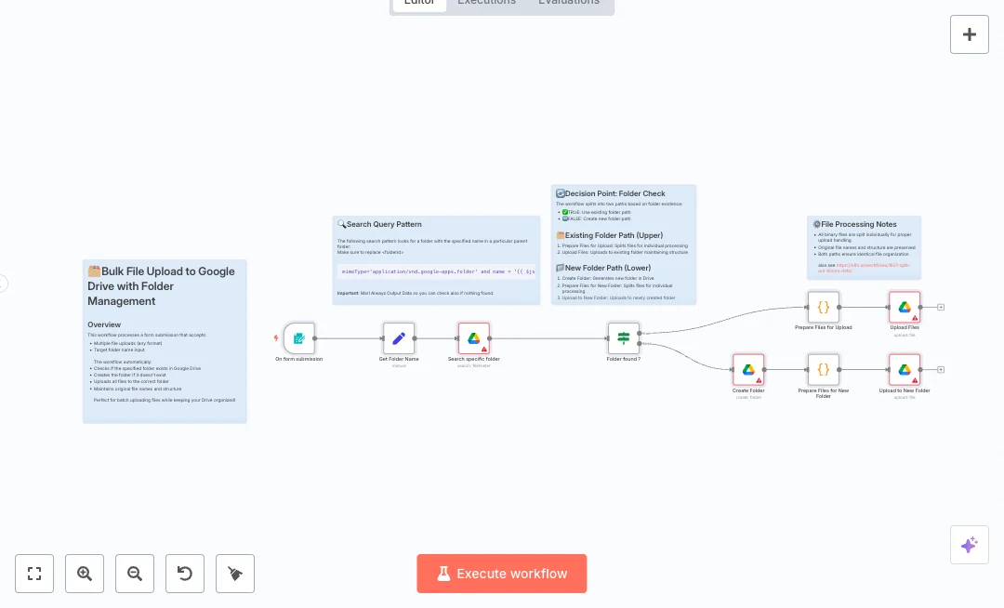Select the Create Folder Google Drive node
Screen dimensions: 1004x608
(x=747, y=370)
